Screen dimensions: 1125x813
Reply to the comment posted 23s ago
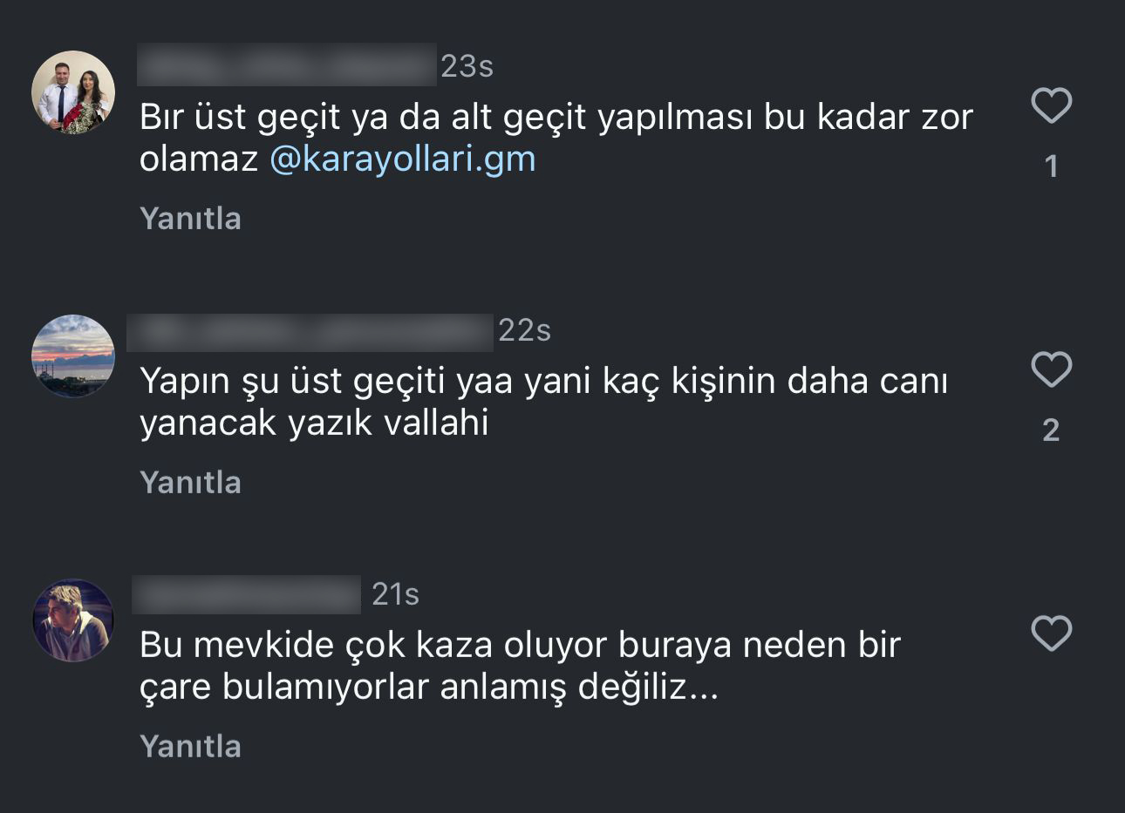[x=190, y=219]
